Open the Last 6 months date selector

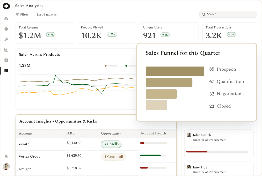[44, 14]
